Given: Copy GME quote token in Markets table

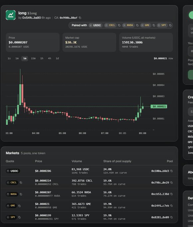Looking at the screenshot, I should pos(20,206).
